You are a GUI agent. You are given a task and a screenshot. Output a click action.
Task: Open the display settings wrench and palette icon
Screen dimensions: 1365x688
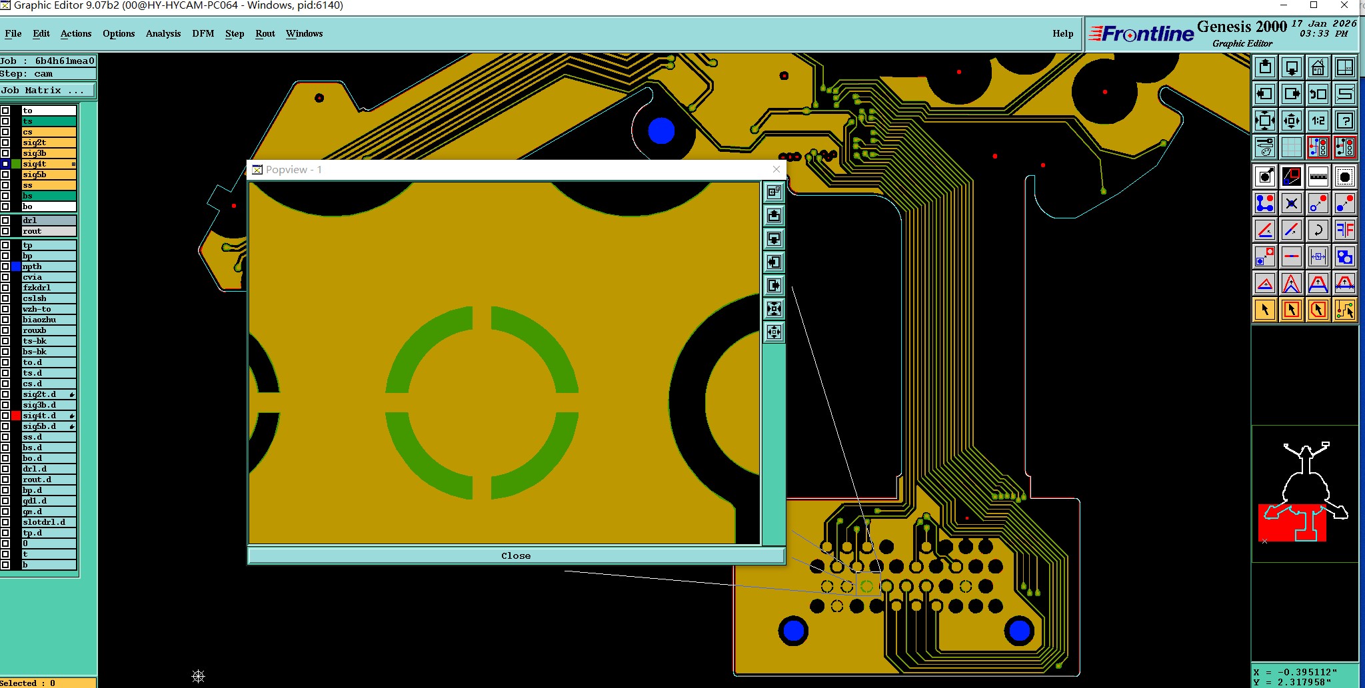click(1265, 147)
